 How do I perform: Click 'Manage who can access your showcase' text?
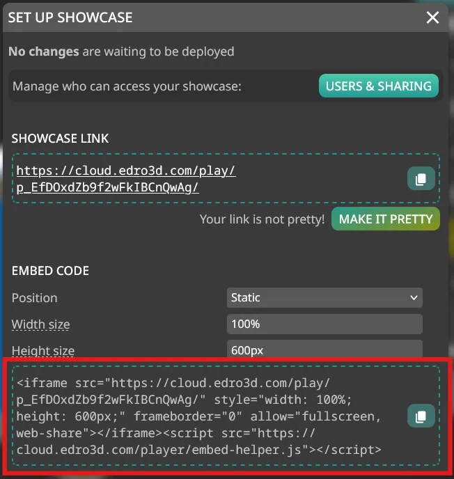(x=127, y=86)
